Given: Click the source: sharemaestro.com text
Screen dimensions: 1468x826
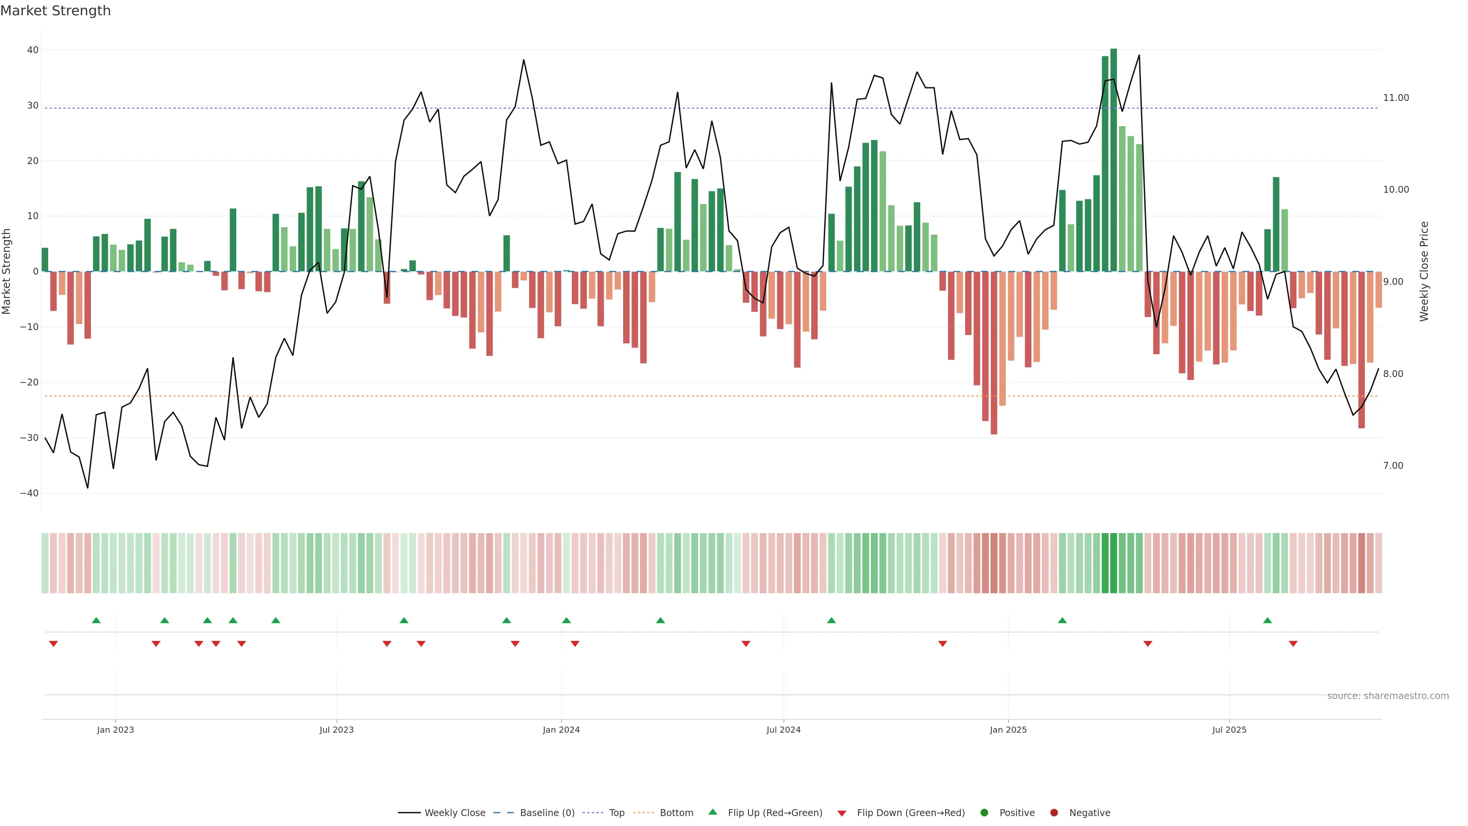Looking at the screenshot, I should tap(1388, 696).
